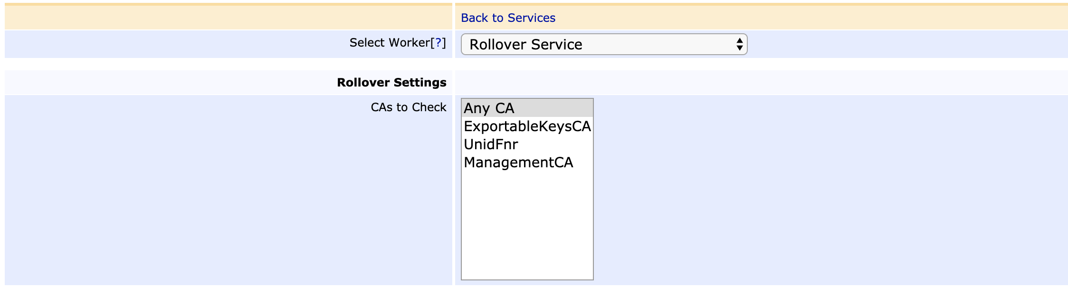Click the Back to Services link
This screenshot has width=1068, height=288.
point(508,18)
